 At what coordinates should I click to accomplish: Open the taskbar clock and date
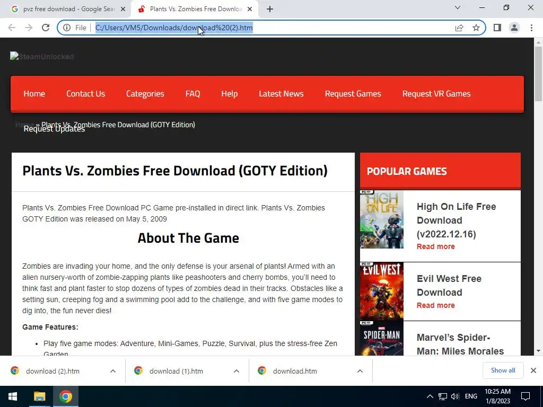(497, 396)
